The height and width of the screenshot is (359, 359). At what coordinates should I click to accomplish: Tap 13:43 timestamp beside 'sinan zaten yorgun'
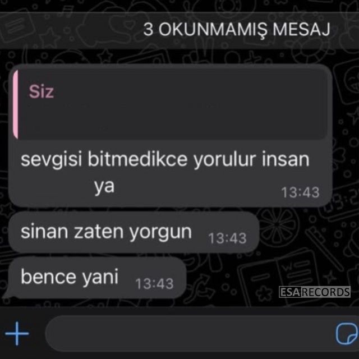(x=227, y=238)
